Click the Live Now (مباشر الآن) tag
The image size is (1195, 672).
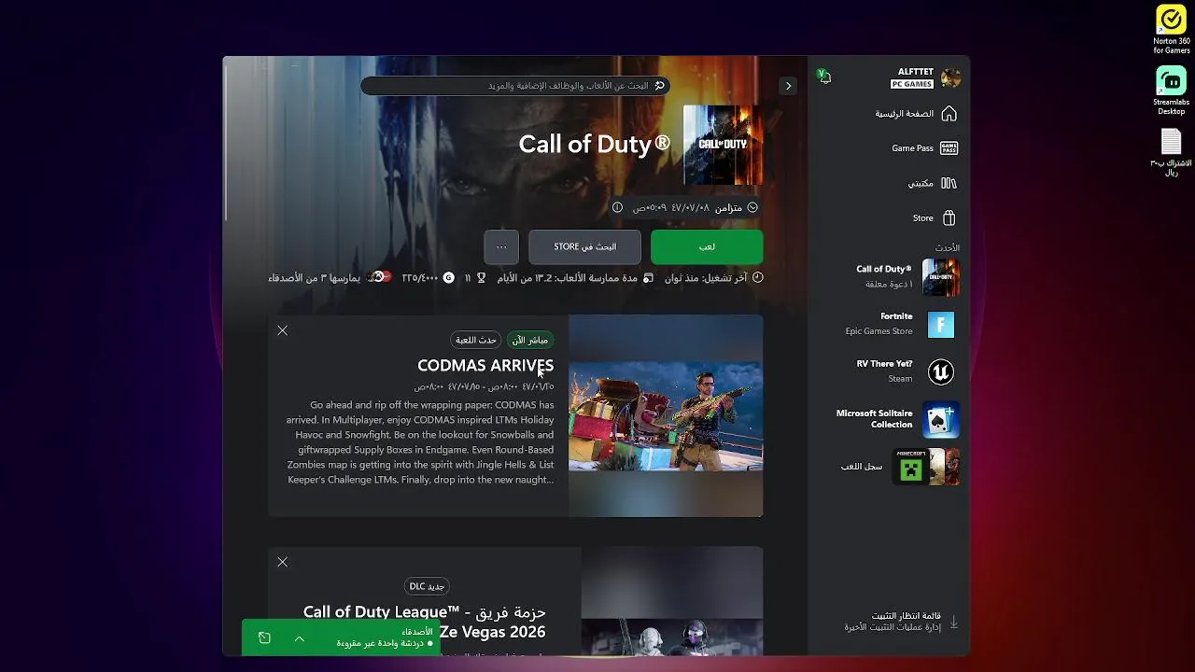(x=529, y=340)
